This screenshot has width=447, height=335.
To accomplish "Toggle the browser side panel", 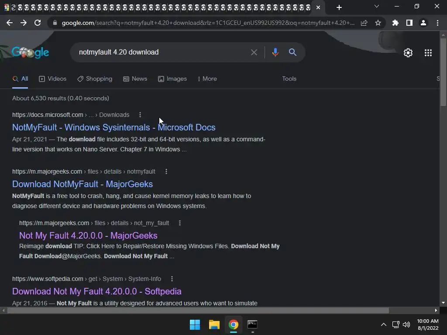I will pyautogui.click(x=409, y=23).
